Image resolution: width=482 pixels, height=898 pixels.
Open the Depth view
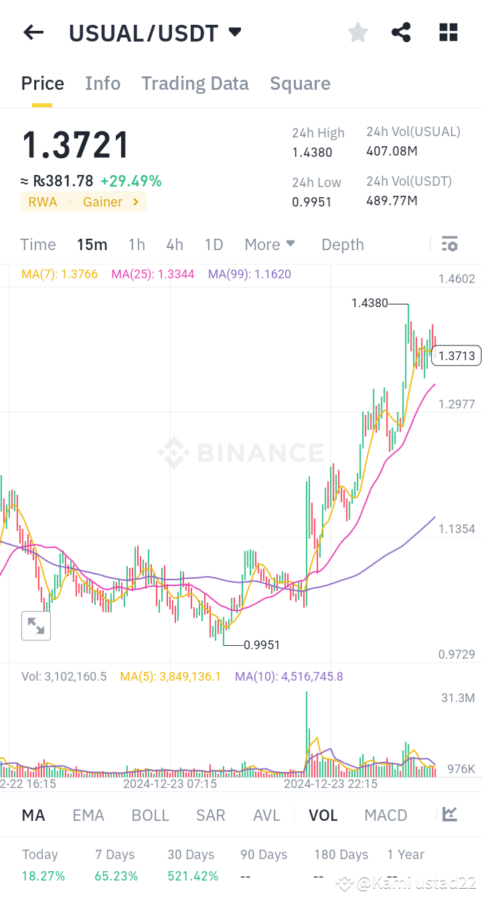coord(342,244)
